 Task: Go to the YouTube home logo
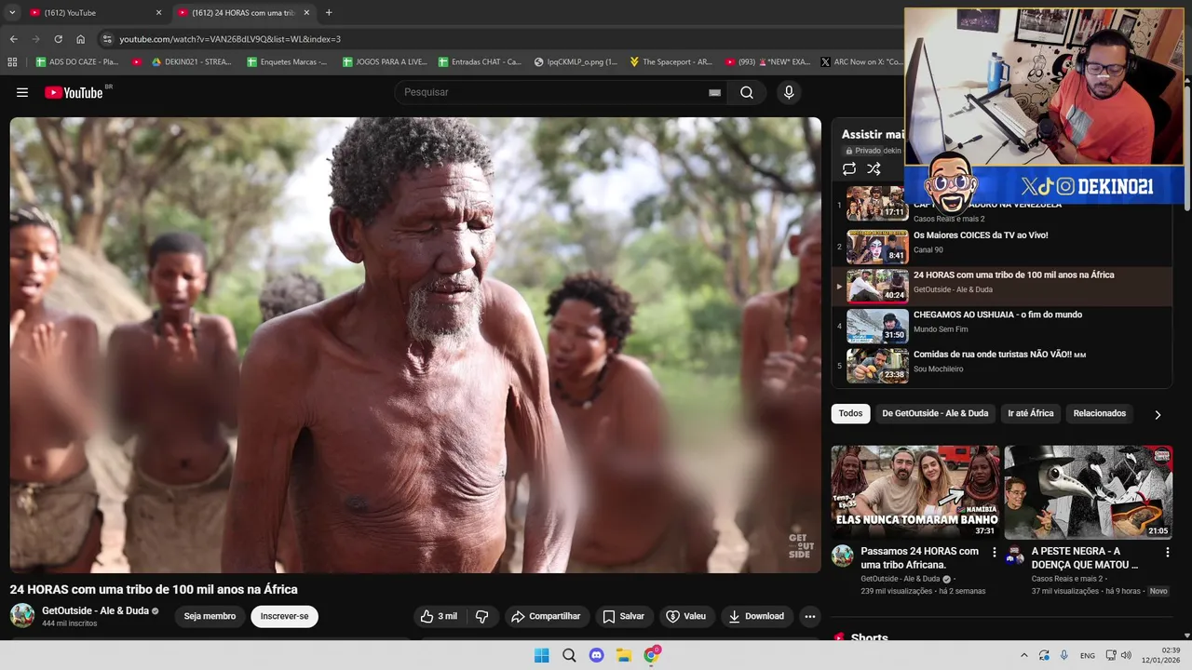[74, 92]
